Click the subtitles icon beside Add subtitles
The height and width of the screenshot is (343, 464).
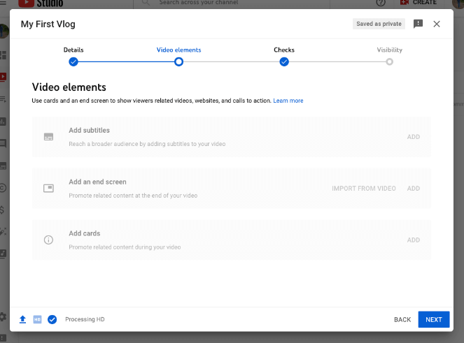[48, 137]
